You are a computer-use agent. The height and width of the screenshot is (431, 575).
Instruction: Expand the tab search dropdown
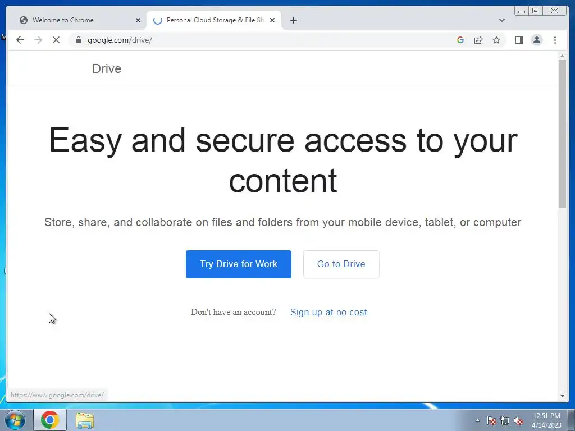(x=502, y=20)
